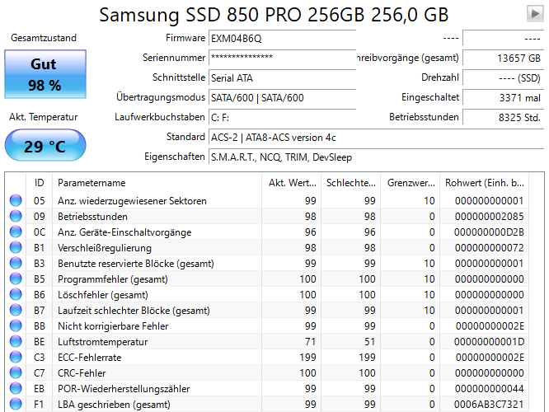Select the CRC-Fehler parameter name
Image resolution: width=549 pixels, height=412 pixels.
[82, 373]
